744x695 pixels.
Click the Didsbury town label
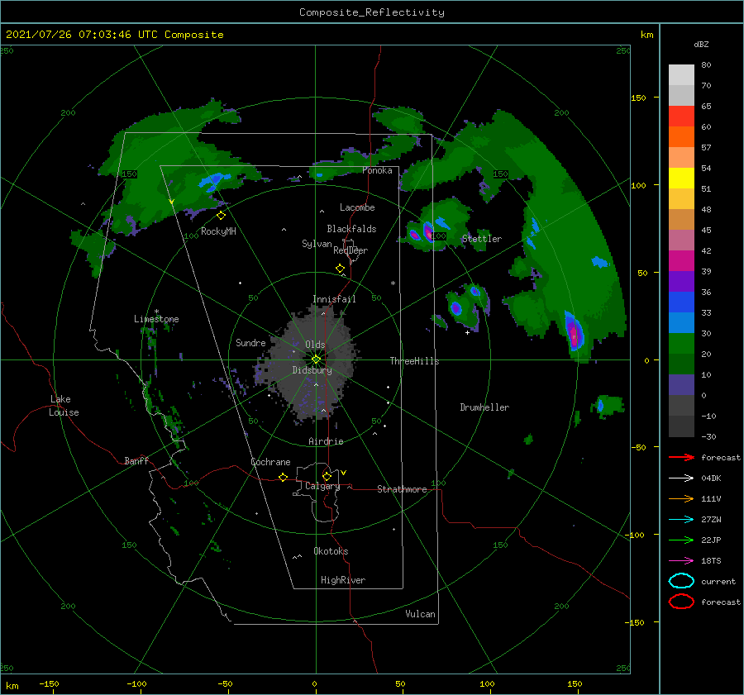tap(312, 370)
